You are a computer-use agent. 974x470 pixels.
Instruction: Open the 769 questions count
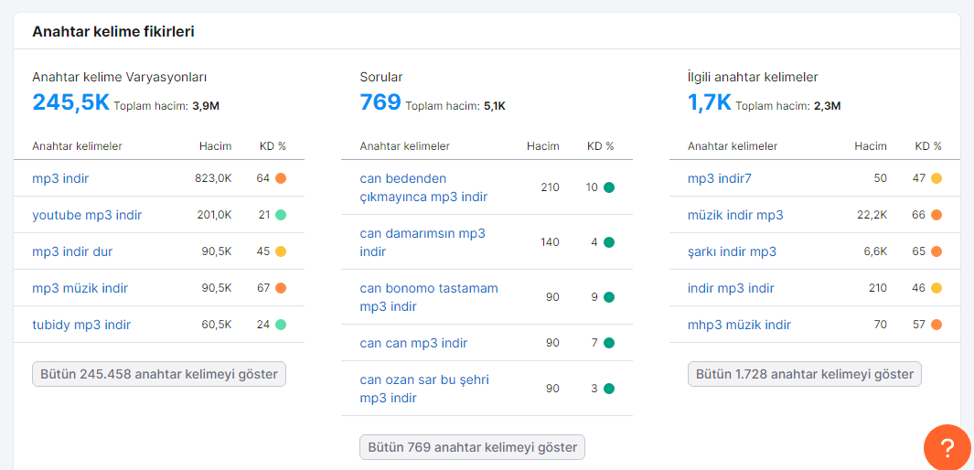[380, 101]
